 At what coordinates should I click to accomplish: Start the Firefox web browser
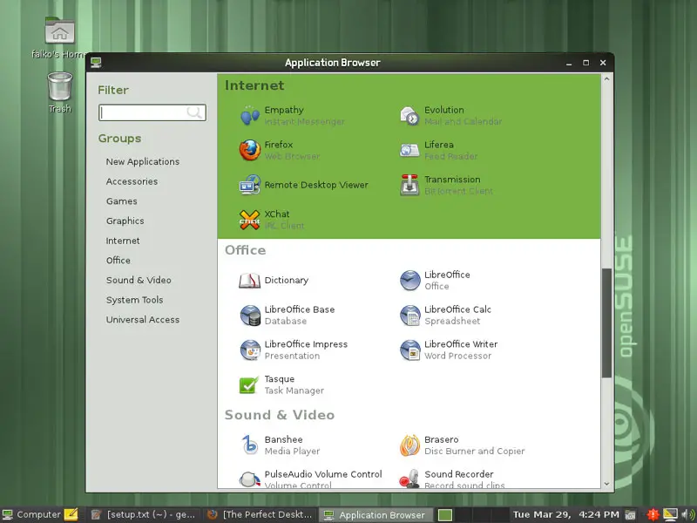tap(279, 150)
